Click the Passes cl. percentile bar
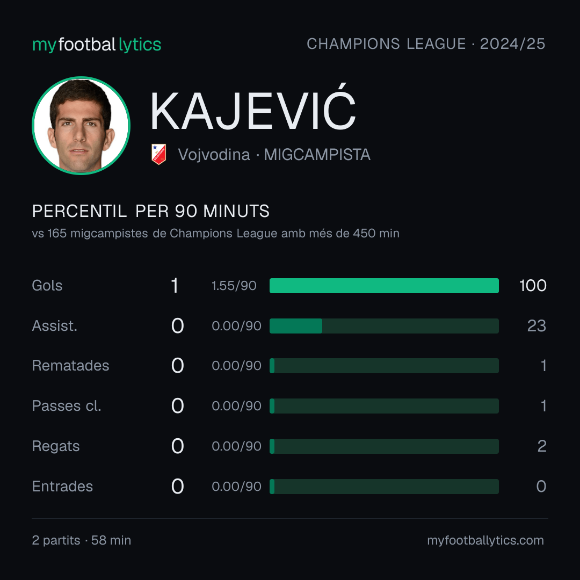Screen dimensions: 580x580 pyautogui.click(x=384, y=406)
